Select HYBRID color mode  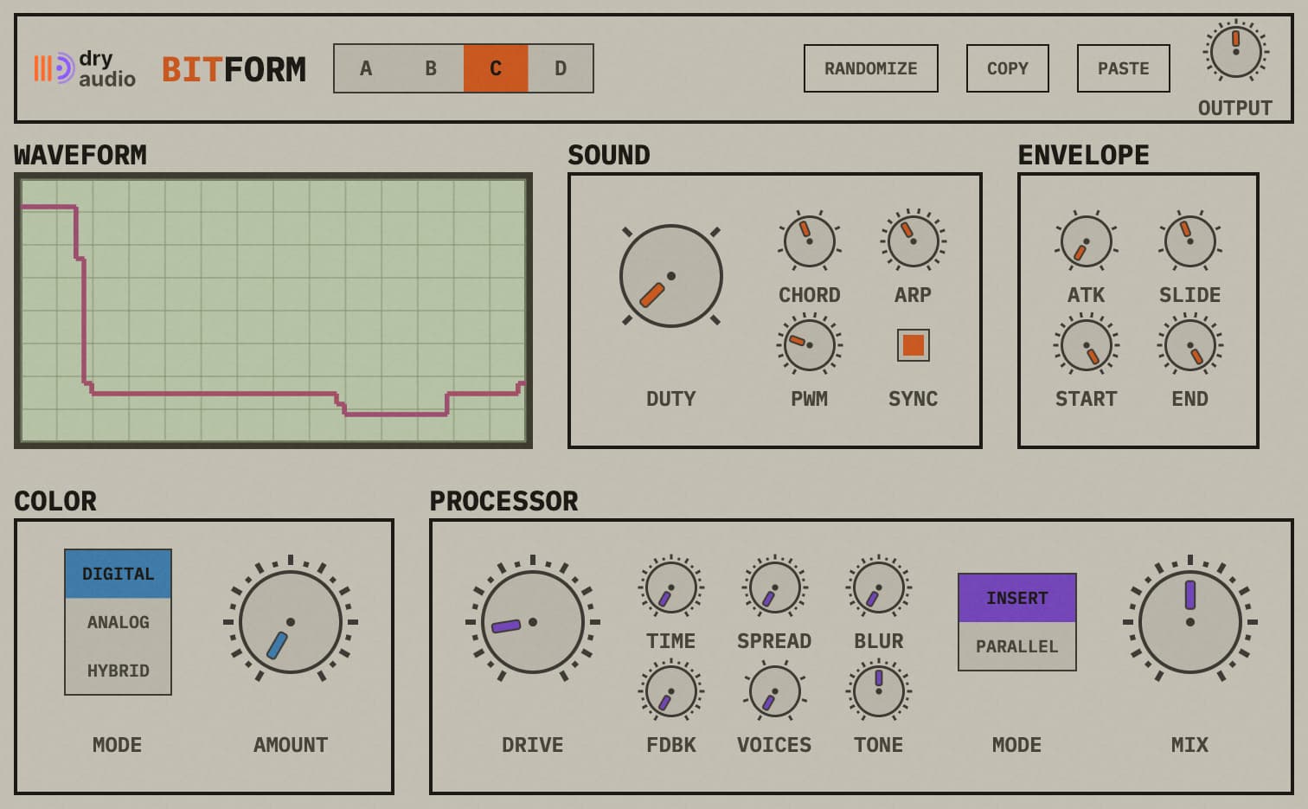(118, 671)
